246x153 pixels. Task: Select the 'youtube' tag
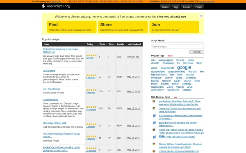pyautogui.click(x=187, y=90)
